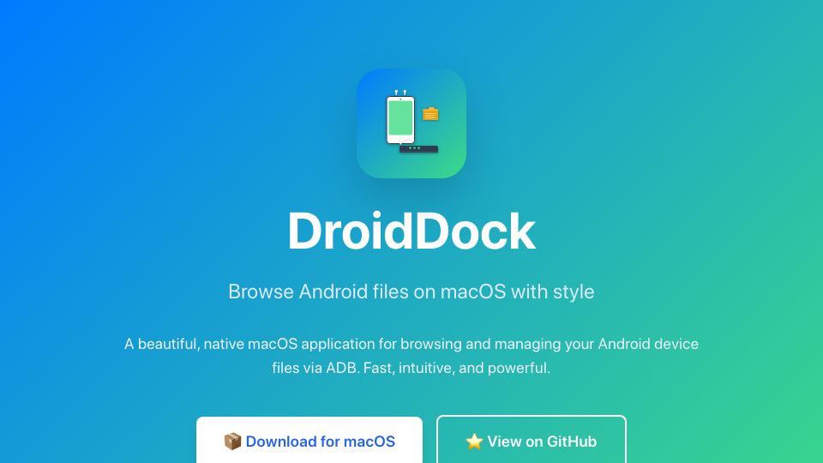
Task: Click the description paragraph mentioning ADB
Action: (411, 356)
